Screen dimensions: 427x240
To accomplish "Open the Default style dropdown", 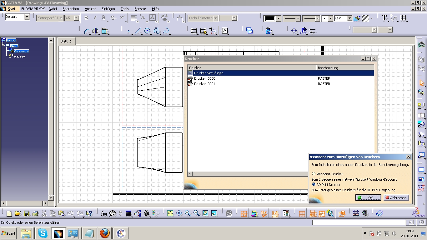I will (27, 17).
